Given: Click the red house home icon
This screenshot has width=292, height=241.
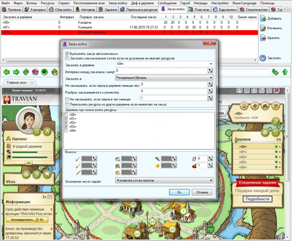Looking at the screenshot, I should 35,72.
